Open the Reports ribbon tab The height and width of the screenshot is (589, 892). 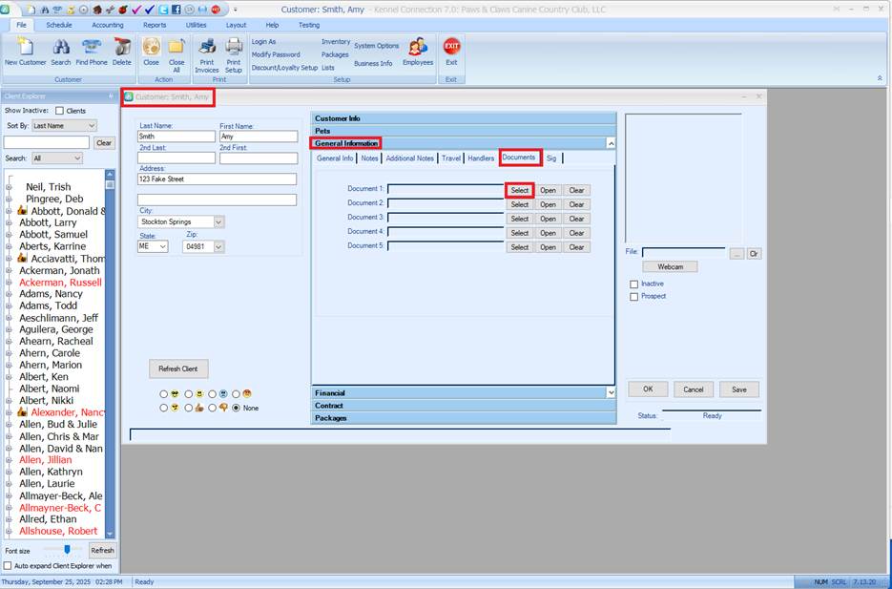coord(155,25)
